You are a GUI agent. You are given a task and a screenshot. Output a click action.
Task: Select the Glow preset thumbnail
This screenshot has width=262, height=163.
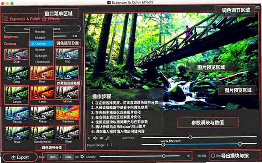16,73
